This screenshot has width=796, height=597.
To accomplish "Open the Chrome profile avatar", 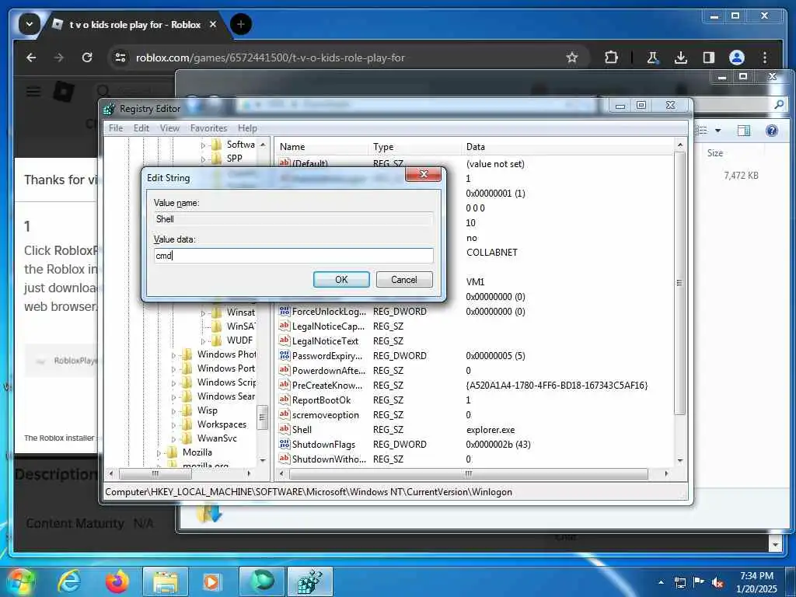I will [737, 58].
